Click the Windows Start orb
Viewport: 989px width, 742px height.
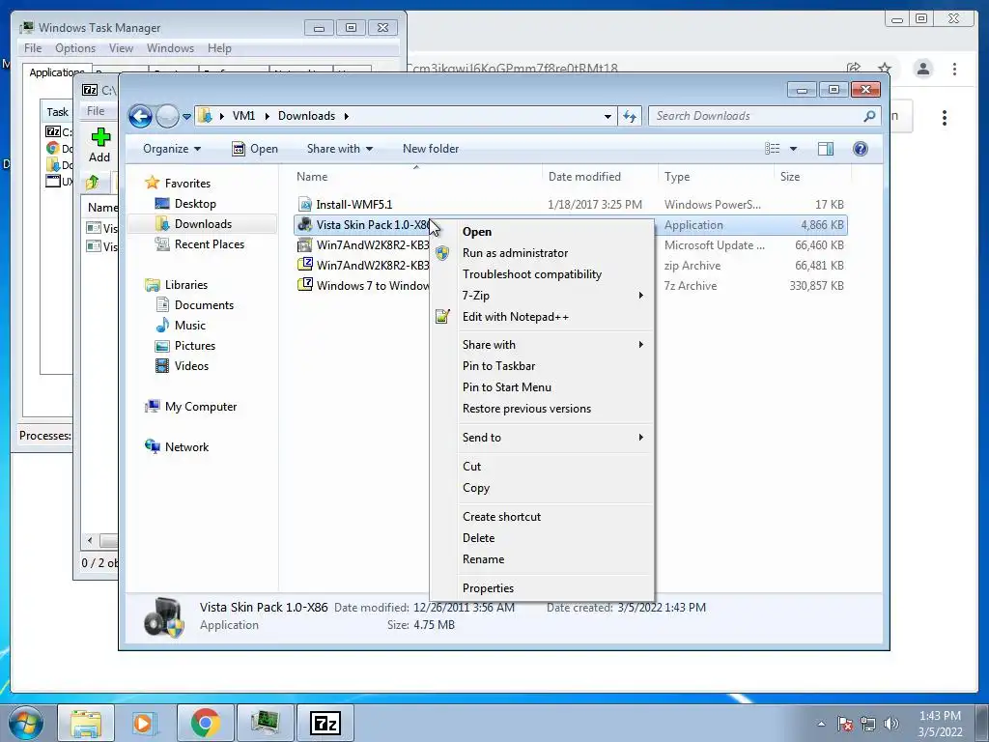[26, 724]
